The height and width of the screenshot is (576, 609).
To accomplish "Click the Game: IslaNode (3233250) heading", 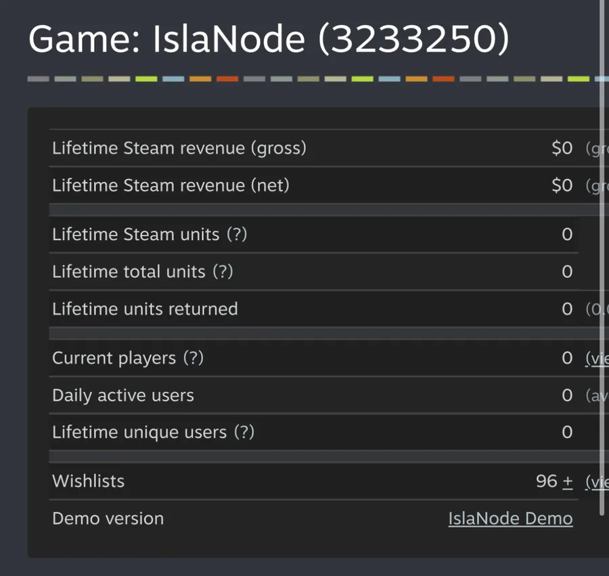I will (x=269, y=39).
